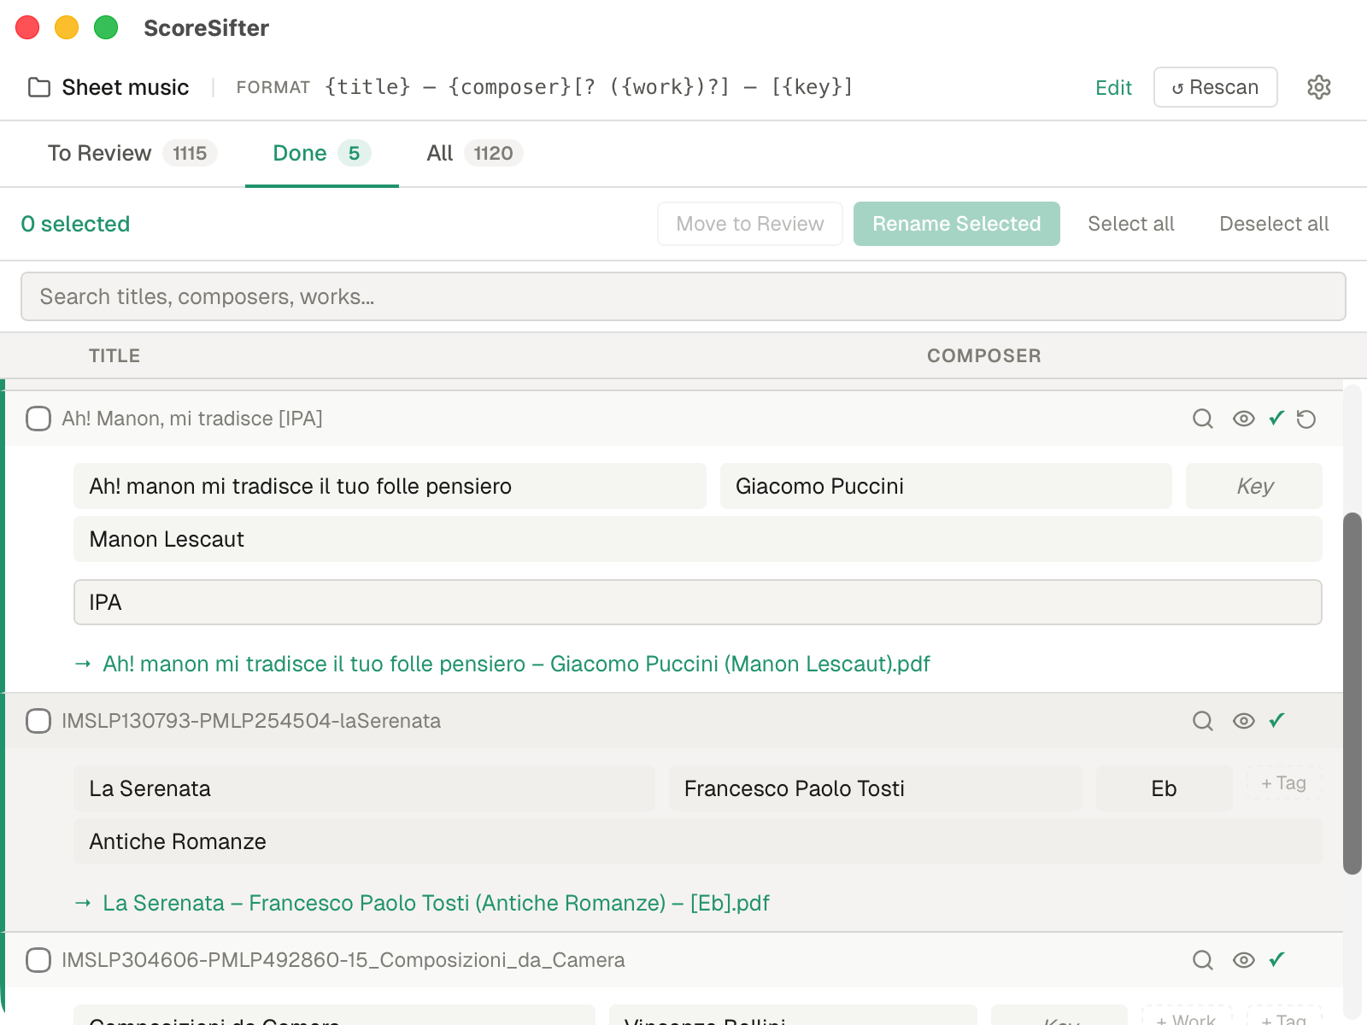The width and height of the screenshot is (1367, 1025).
Task: Click the magnifier icon on the IMSLP130793 row
Action: 1203,721
